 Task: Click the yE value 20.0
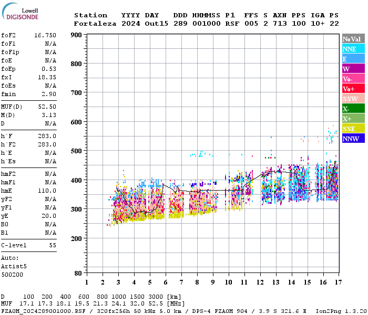point(49,216)
